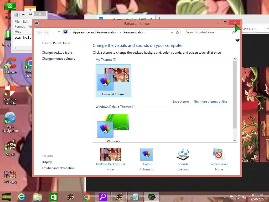269x202 pixels.
Task: Click the Desktop Background link
Action: pos(111,164)
